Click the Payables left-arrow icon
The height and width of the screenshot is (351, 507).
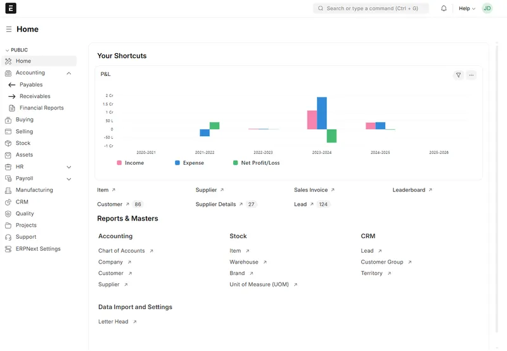pos(12,85)
